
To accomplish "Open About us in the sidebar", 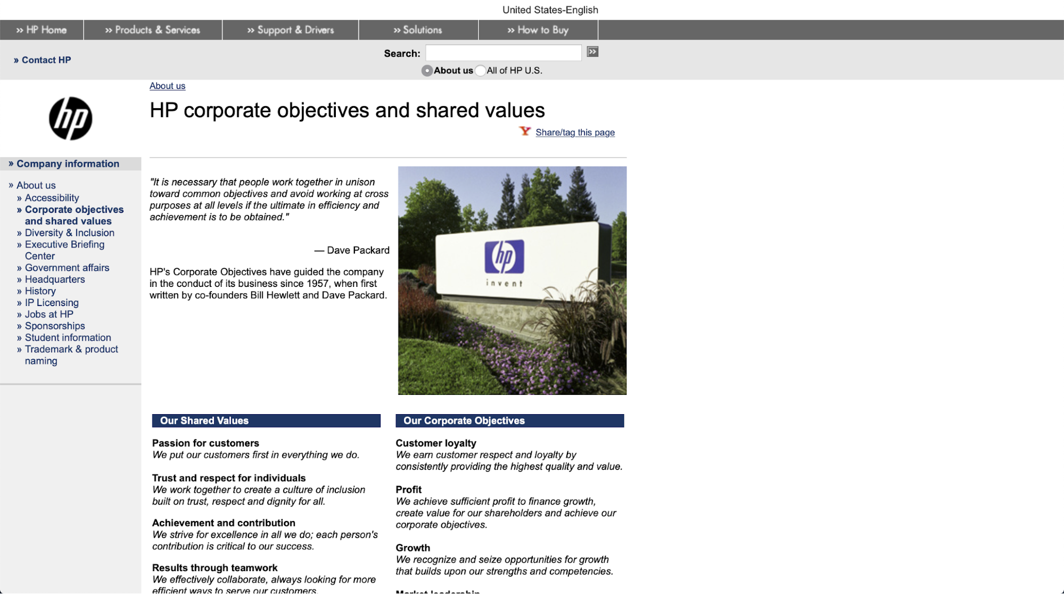I will [36, 185].
